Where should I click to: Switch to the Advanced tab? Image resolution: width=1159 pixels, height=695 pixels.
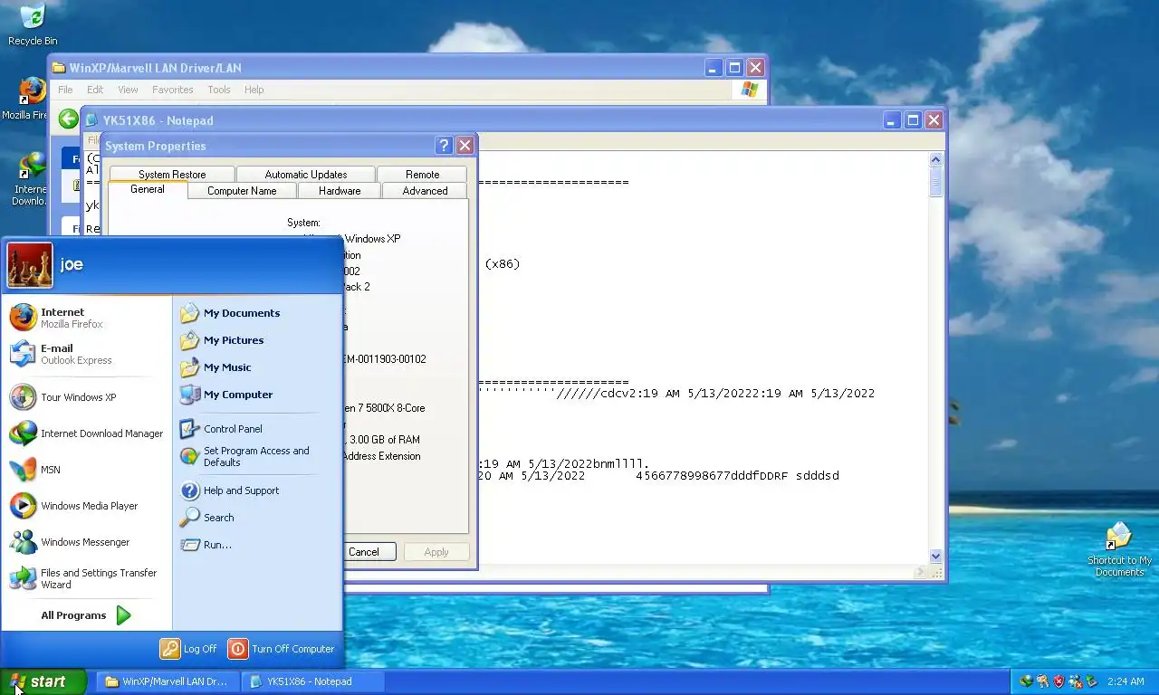pyautogui.click(x=425, y=191)
